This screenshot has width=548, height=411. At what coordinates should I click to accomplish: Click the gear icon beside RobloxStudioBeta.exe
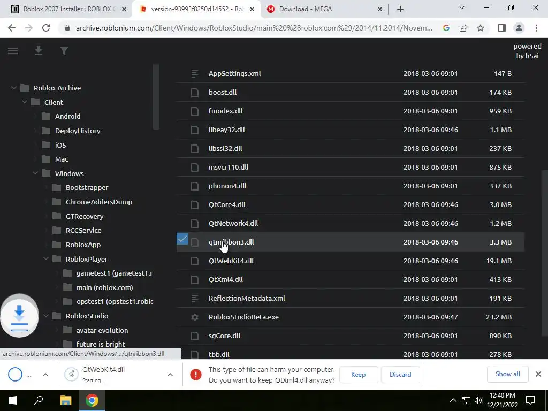click(x=195, y=317)
